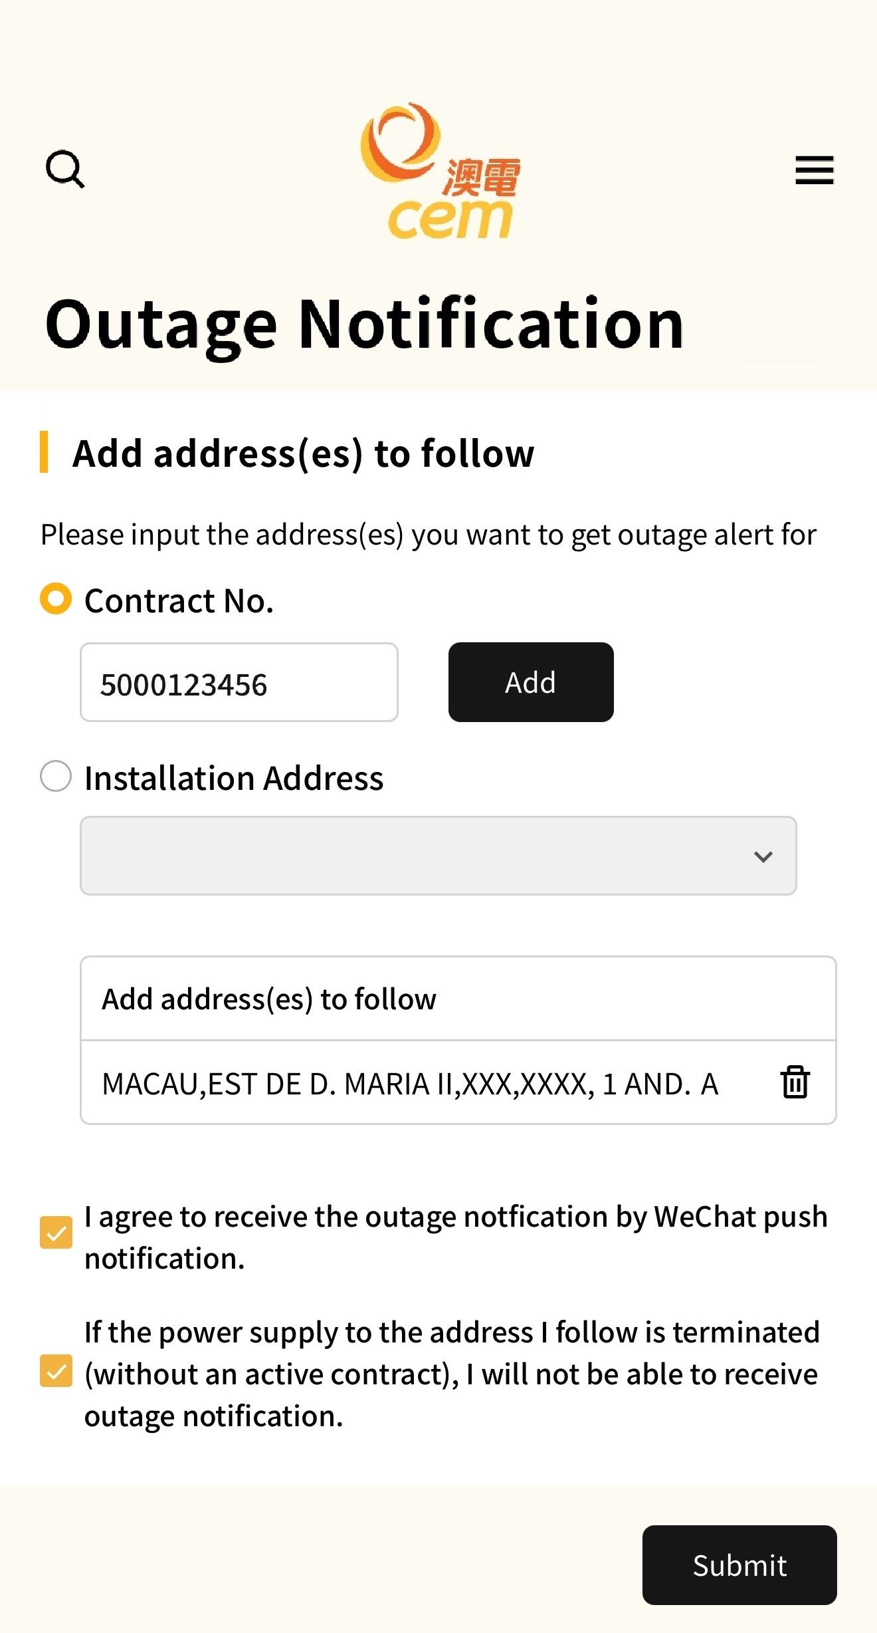Click the Outage Notification page title
Screen dimensions: 877x1633
coord(364,326)
